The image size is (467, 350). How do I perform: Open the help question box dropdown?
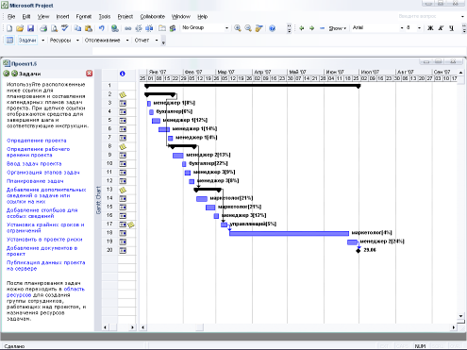pos(462,16)
